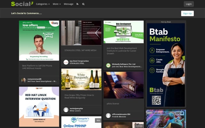Click Webofy Software avatar icon
This screenshot has width=205, height=128.
tap(108, 65)
